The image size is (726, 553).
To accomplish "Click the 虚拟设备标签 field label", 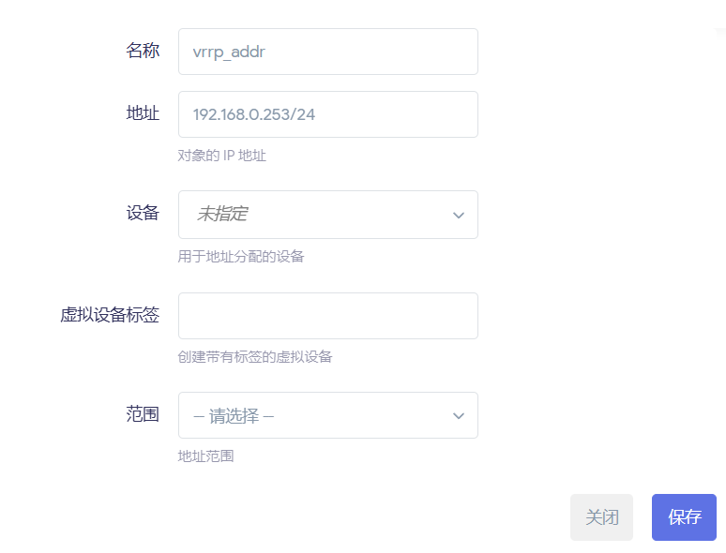I will coord(110,315).
